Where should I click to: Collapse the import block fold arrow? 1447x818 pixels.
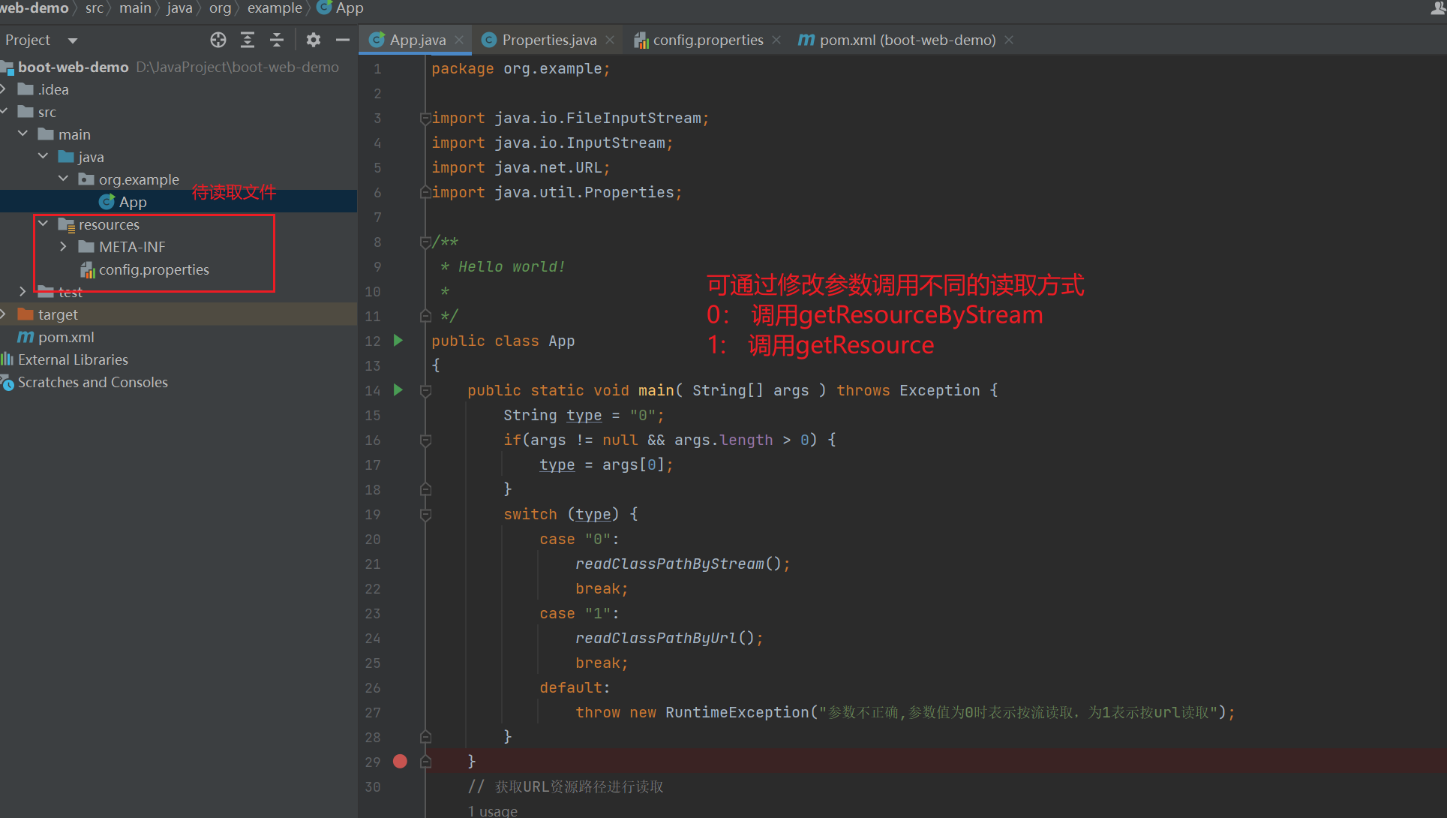pos(425,118)
